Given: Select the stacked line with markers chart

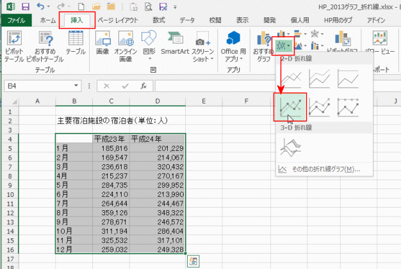Looking at the screenshot, I should pos(319,107).
